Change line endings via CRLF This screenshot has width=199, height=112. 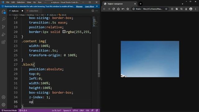coord(81,110)
